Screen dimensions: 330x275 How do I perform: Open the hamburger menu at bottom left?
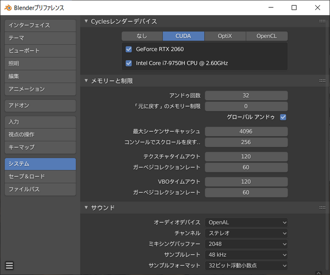[9, 266]
